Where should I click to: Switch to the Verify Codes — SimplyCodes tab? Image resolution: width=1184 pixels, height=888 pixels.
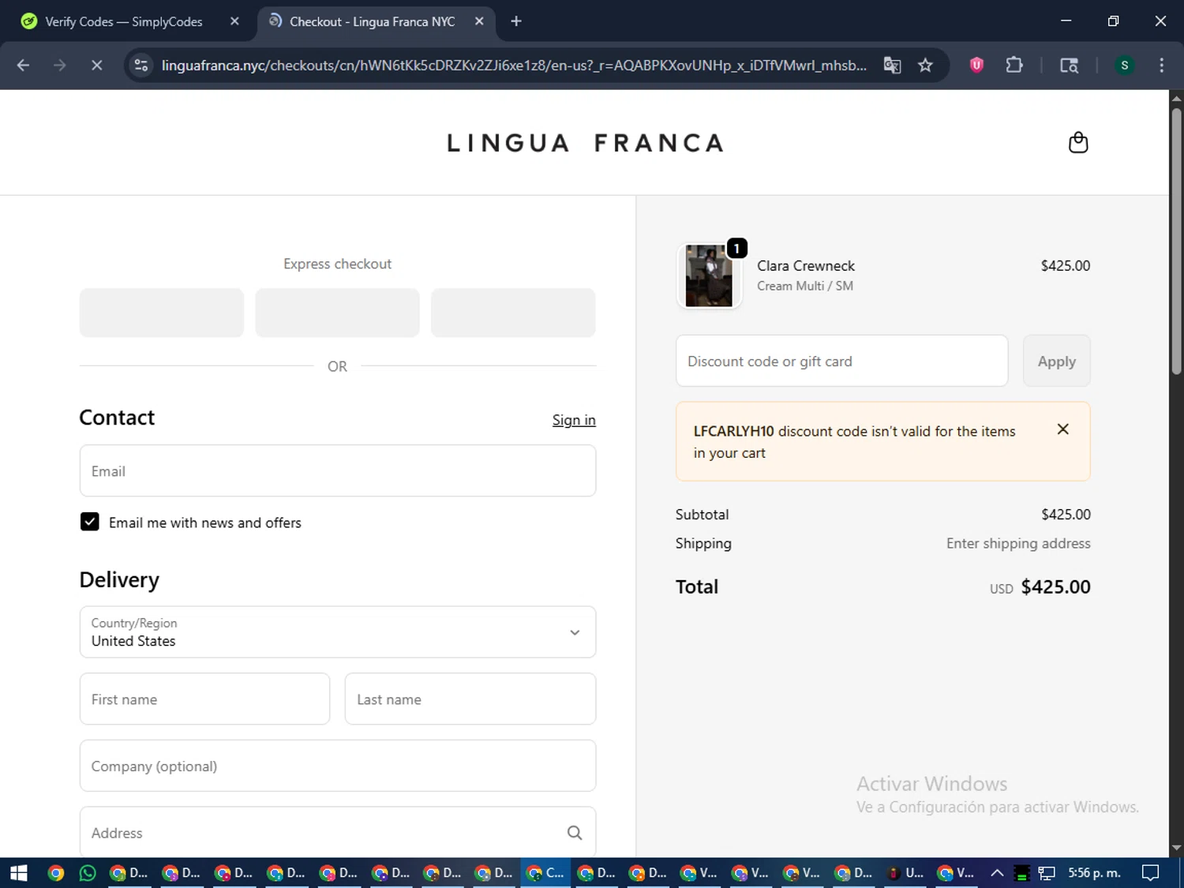124,21
